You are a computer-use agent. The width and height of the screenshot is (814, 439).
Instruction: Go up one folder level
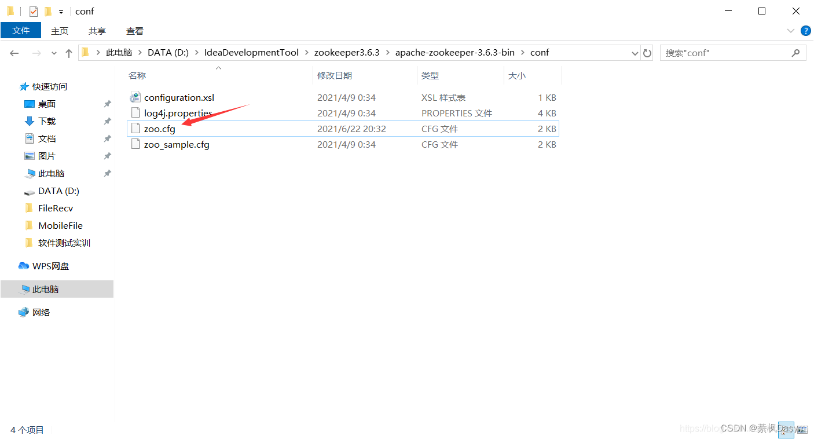pos(69,53)
